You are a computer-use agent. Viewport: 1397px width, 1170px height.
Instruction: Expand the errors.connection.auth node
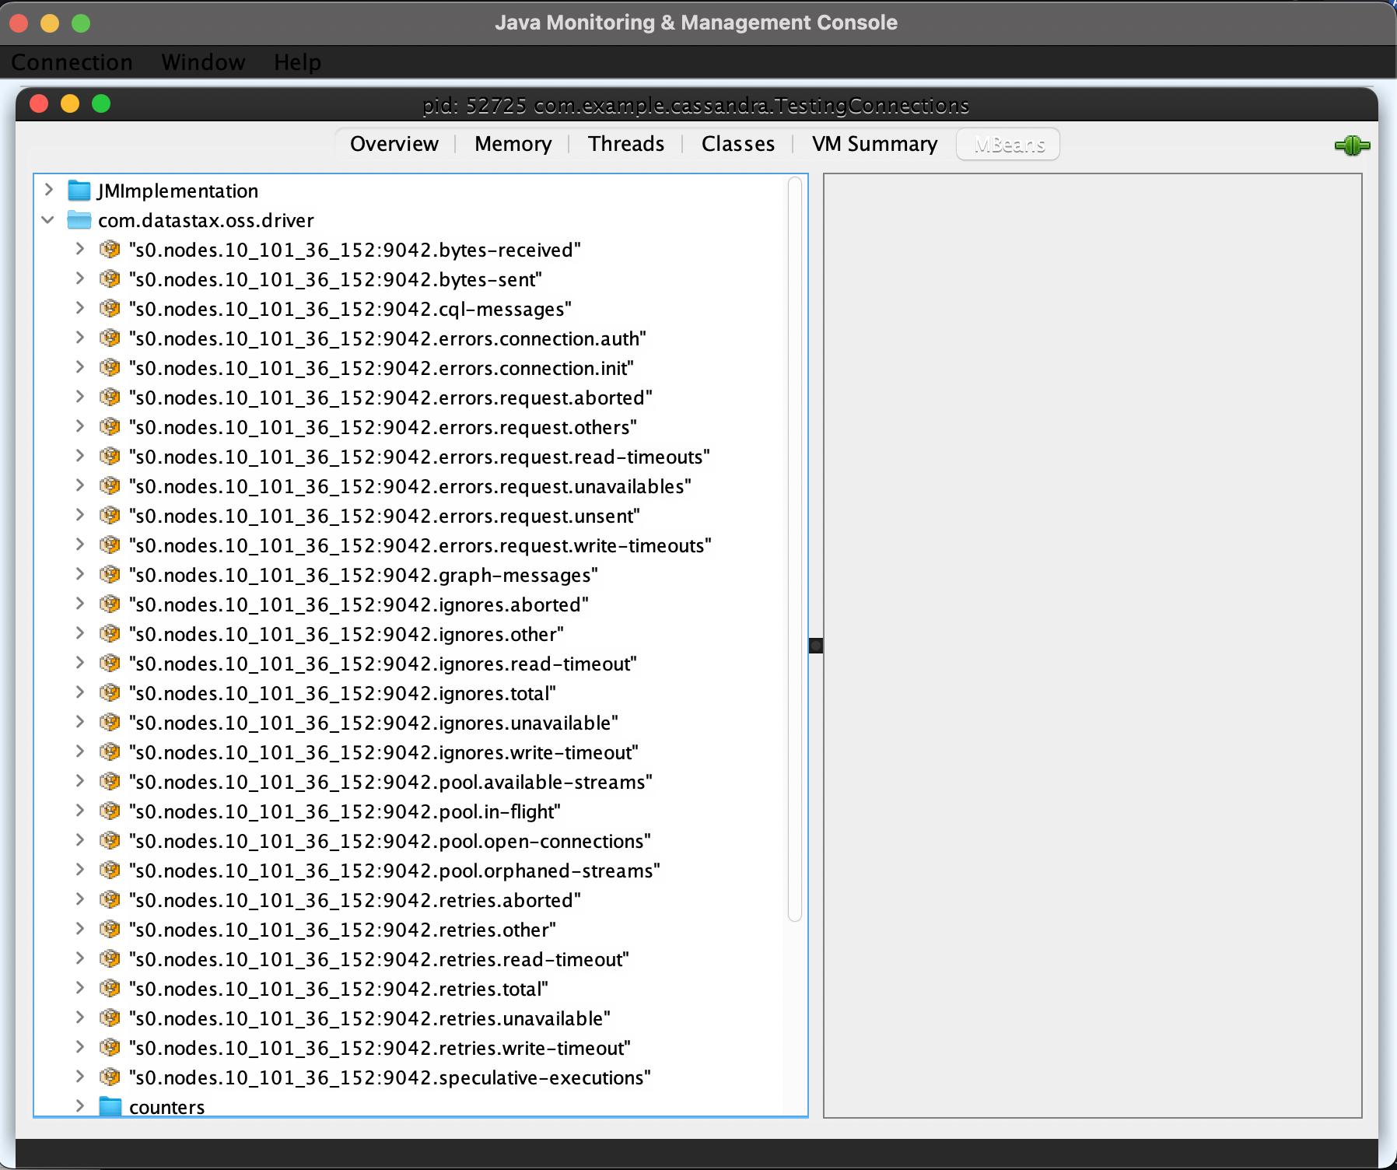80,338
